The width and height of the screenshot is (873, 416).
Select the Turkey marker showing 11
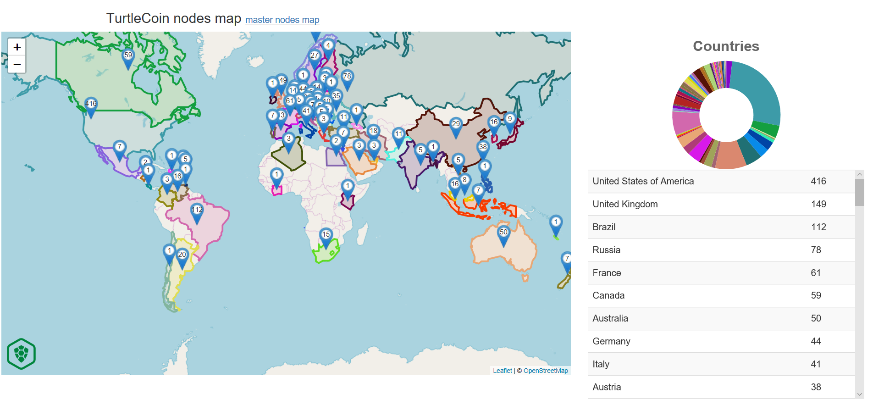click(344, 121)
